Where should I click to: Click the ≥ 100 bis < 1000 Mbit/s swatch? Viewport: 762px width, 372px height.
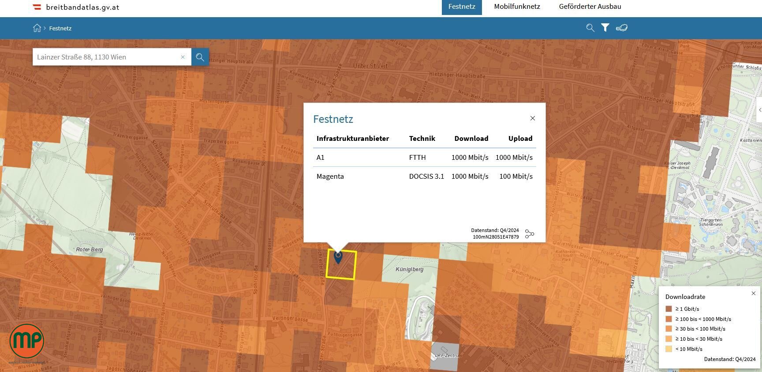pyautogui.click(x=669, y=319)
